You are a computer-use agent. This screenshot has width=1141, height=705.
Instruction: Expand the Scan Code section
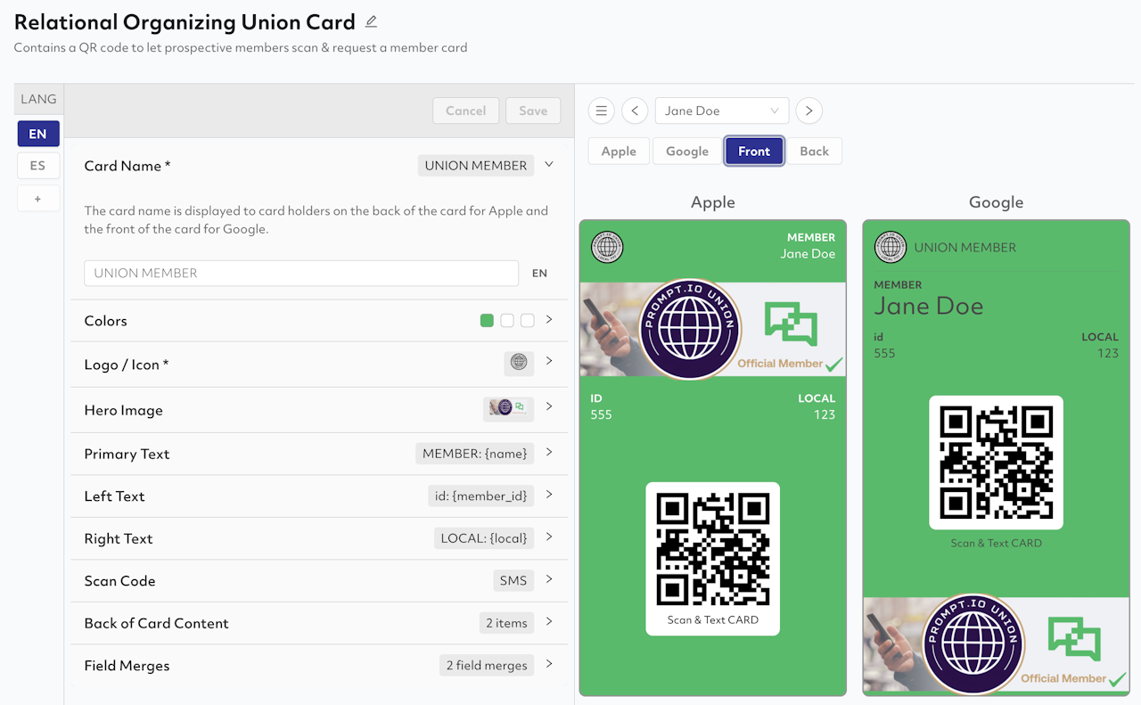click(549, 579)
